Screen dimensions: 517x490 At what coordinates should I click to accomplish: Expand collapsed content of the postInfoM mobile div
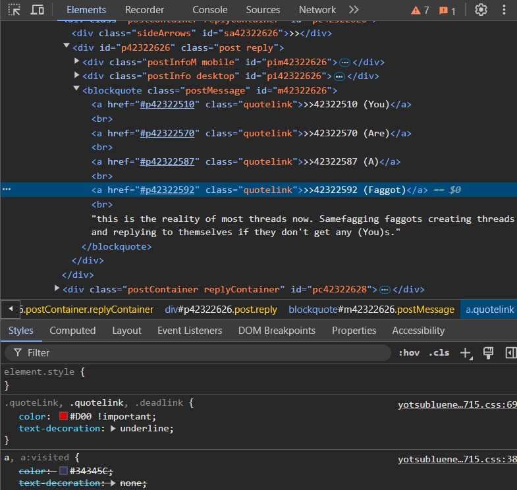pyautogui.click(x=344, y=63)
